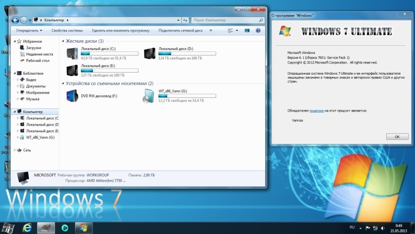Open the help question mark icon
This screenshot has height=234, width=415.
point(258,30)
